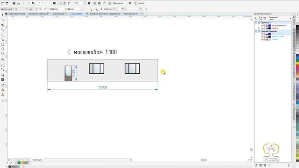This screenshot has width=299, height=168.
Task: Click the horizontal scrollbar thumb
Action: (x=204, y=160)
